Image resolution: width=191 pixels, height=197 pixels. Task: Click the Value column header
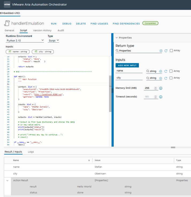[x=97, y=160]
